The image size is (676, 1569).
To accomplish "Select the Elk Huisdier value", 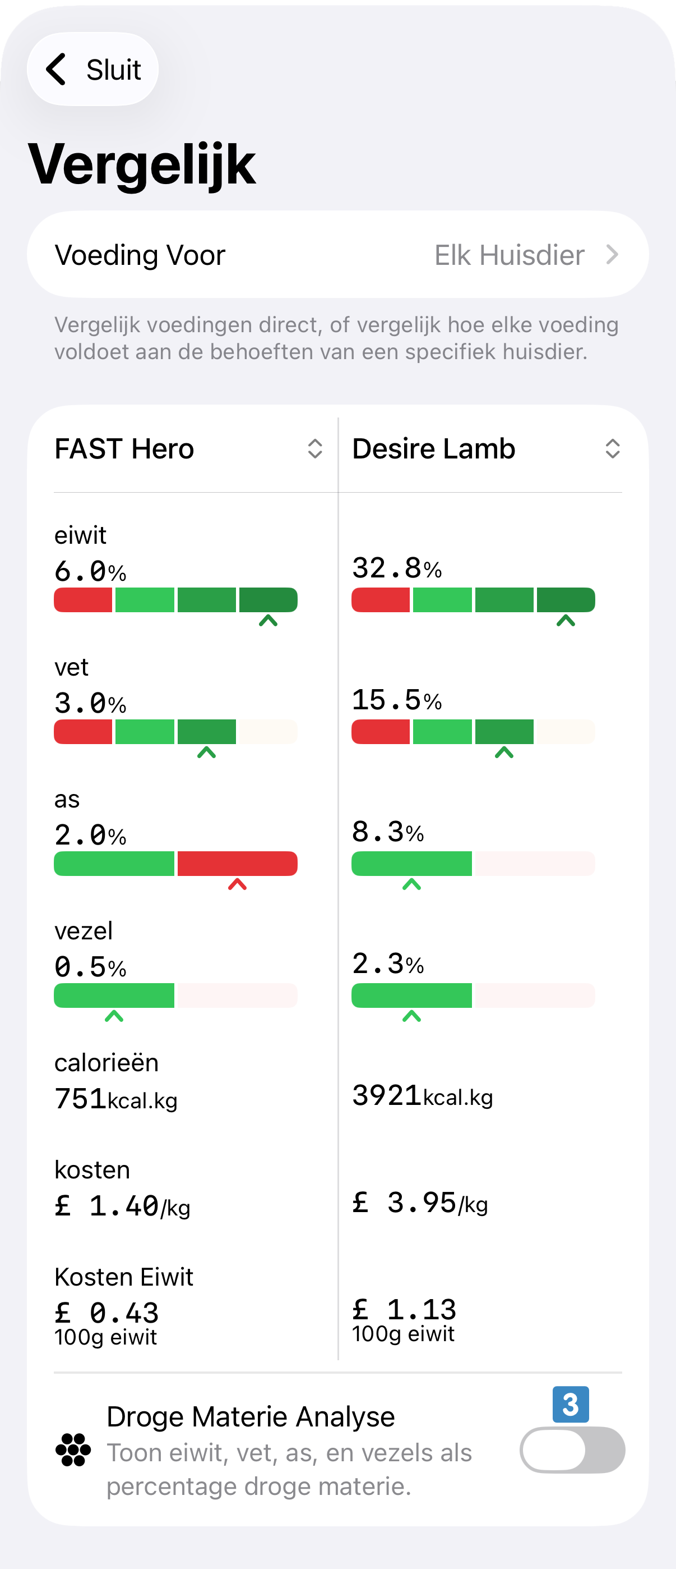I will (510, 255).
